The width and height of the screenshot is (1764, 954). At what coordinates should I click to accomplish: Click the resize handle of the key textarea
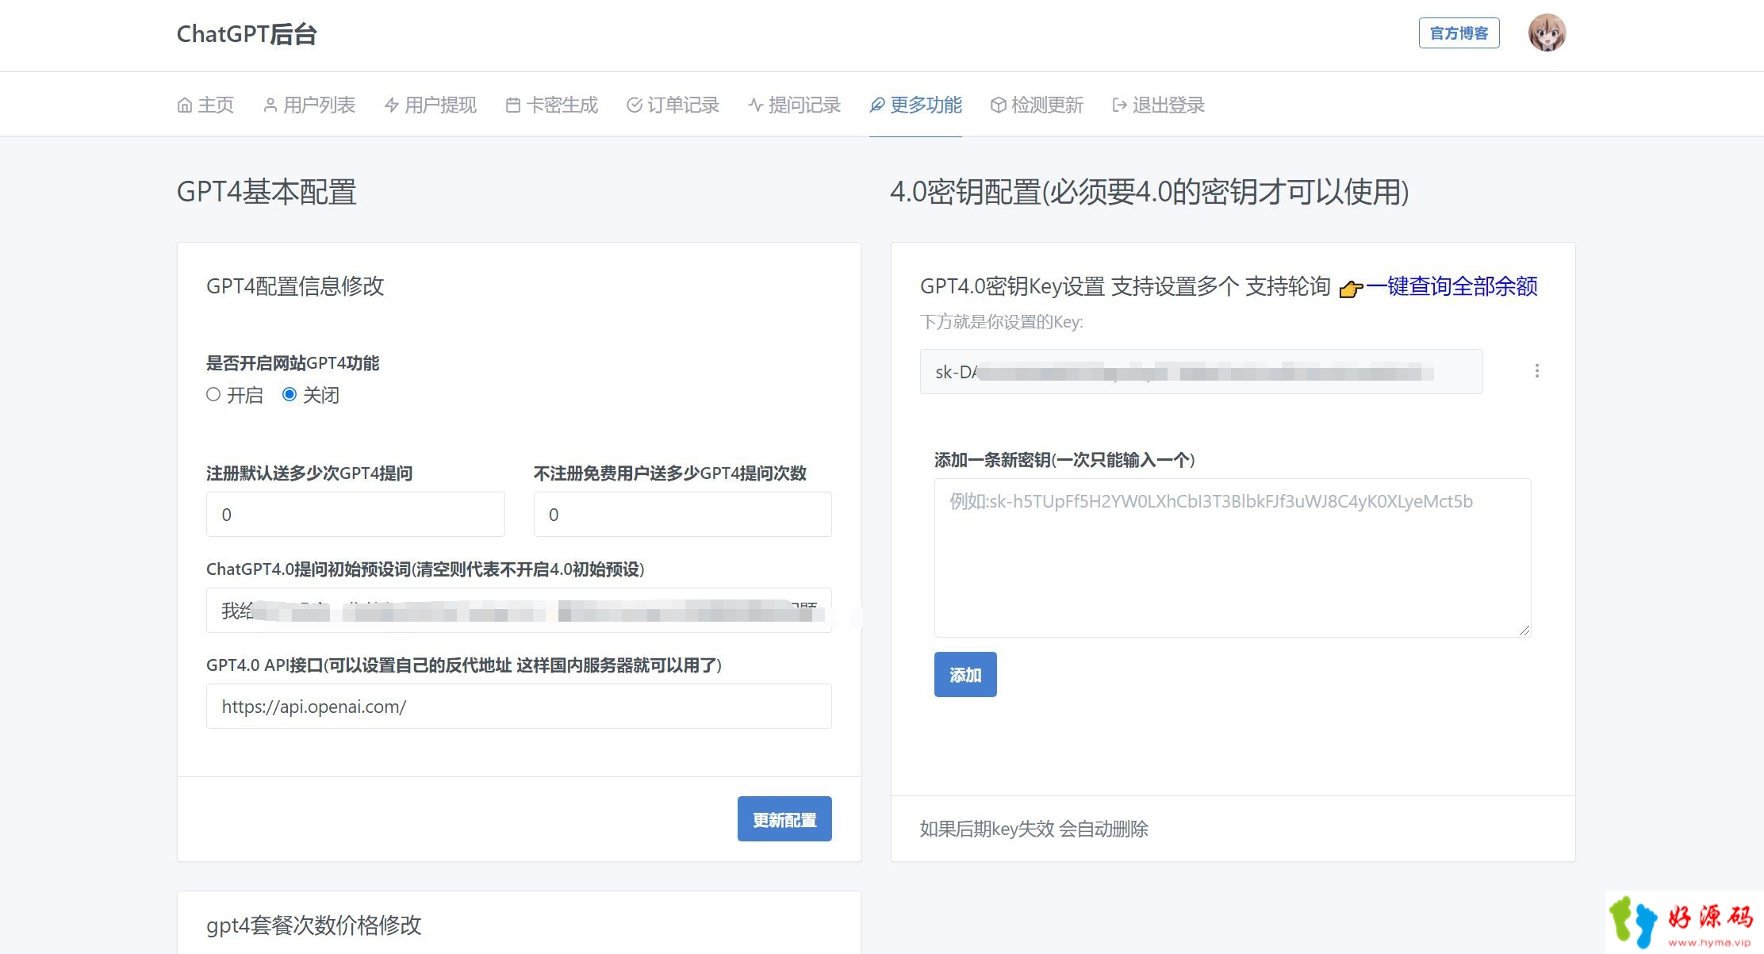click(x=1524, y=630)
